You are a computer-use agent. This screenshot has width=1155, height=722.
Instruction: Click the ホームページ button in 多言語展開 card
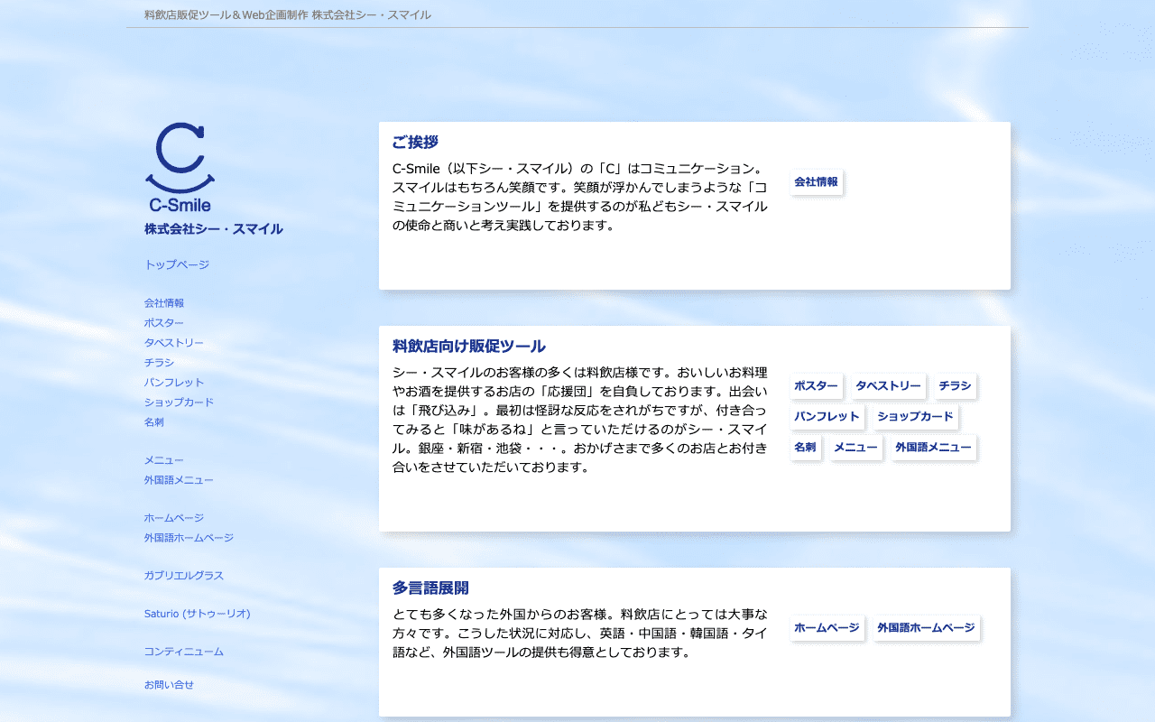[827, 628]
